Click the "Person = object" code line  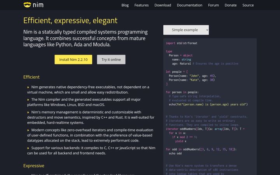tap(181, 55)
